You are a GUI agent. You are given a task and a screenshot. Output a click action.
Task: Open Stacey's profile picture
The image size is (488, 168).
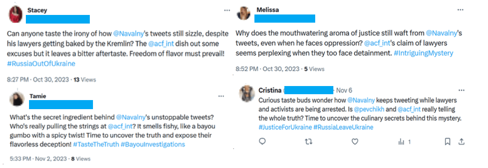(15, 14)
